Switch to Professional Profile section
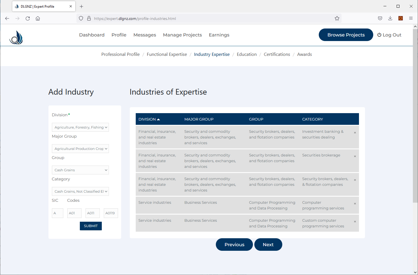This screenshot has height=275, width=418. tap(121, 54)
